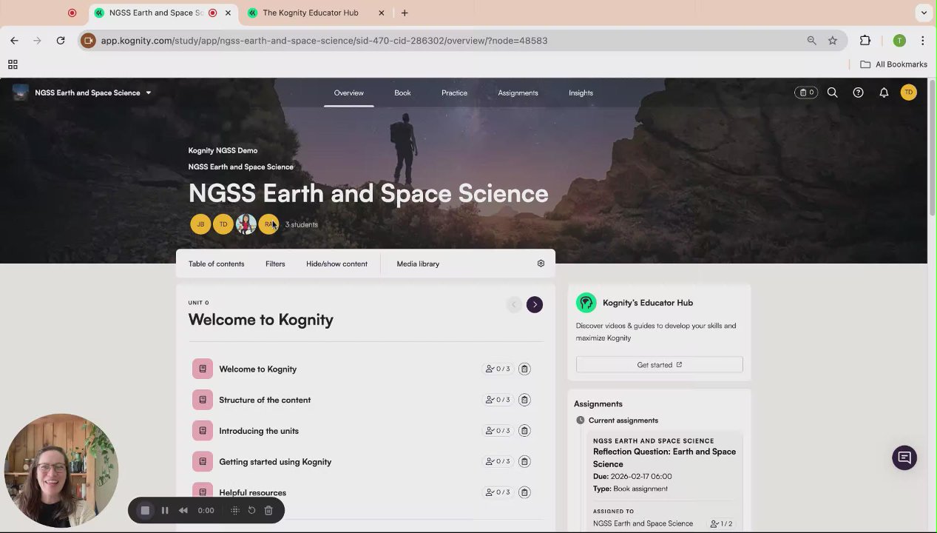Assign Welcome to Kognity via clipboard icon
937x533 pixels.
click(x=524, y=369)
